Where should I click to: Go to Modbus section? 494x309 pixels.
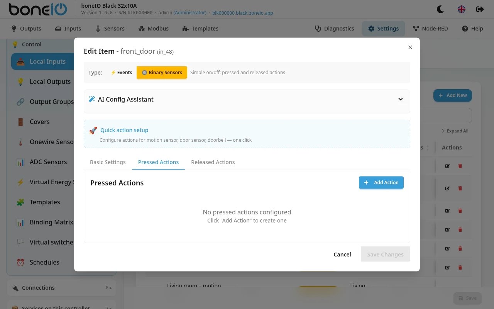pos(154,29)
